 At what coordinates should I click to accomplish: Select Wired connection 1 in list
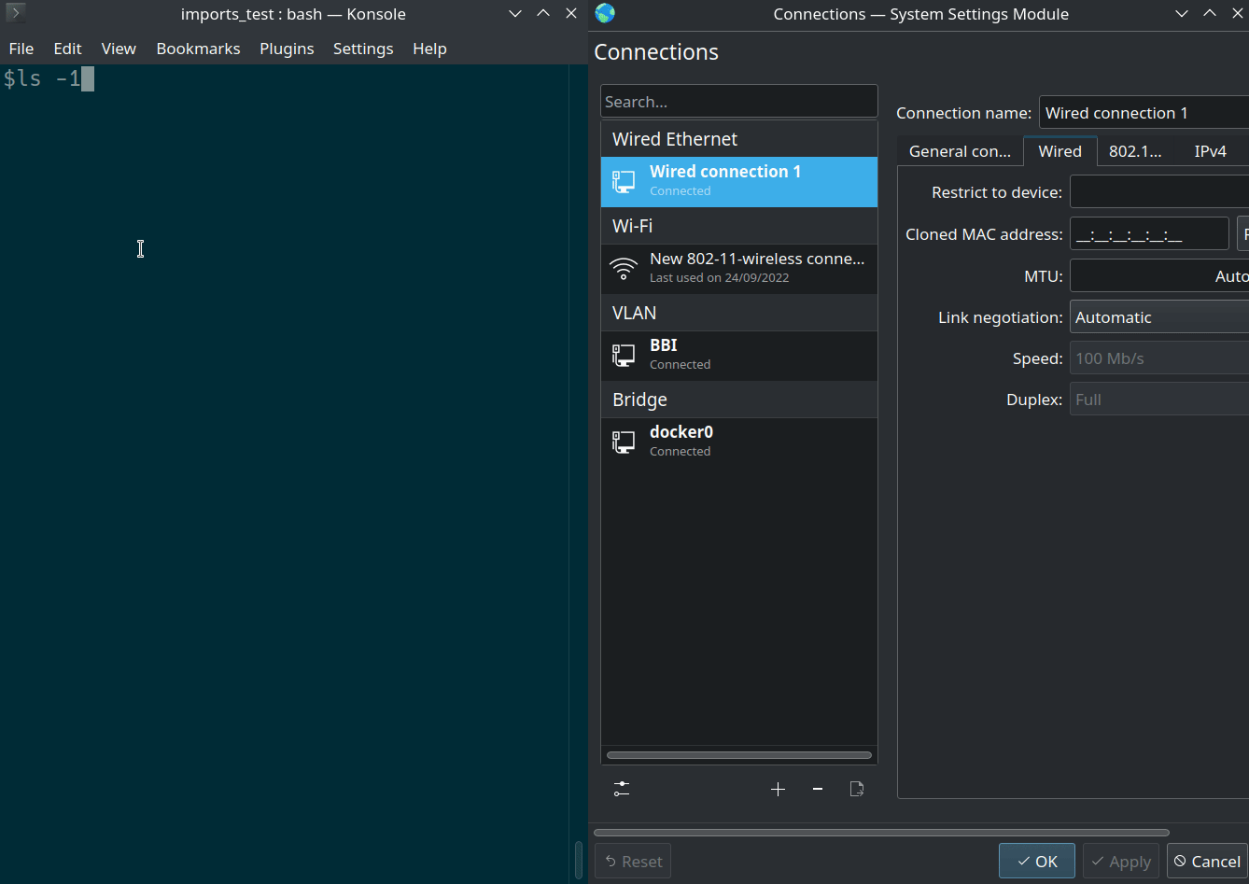[738, 181]
